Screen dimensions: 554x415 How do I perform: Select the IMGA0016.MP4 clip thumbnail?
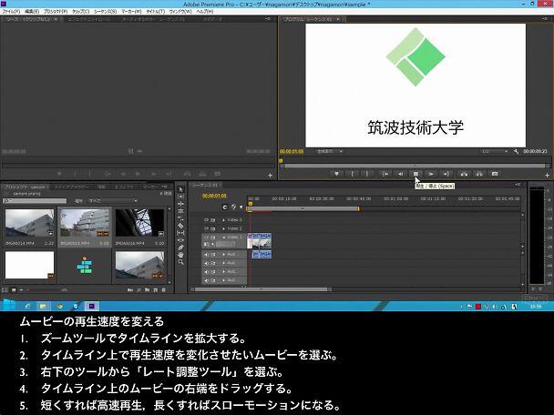point(140,223)
